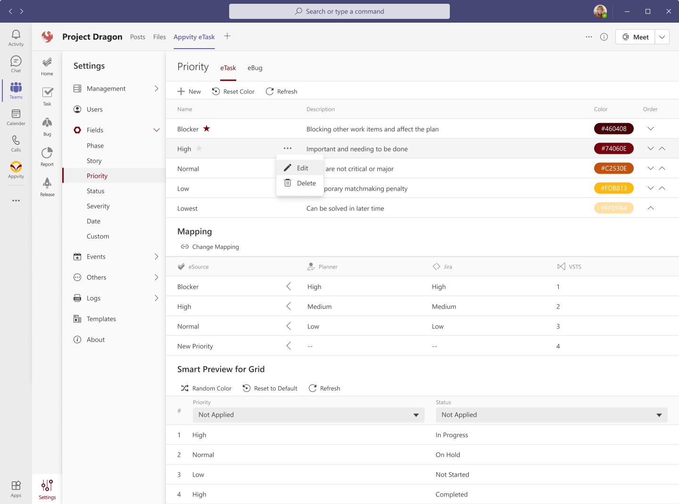This screenshot has width=679, height=504.
Task: Toggle the default star on High priority
Action: click(x=199, y=149)
